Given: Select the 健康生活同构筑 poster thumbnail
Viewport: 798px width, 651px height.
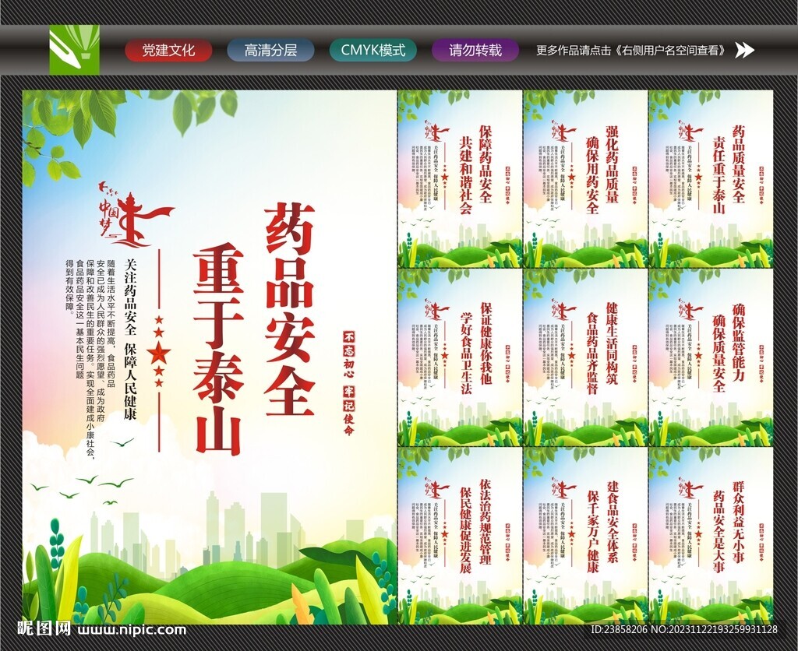Looking at the screenshot, I should [585, 357].
